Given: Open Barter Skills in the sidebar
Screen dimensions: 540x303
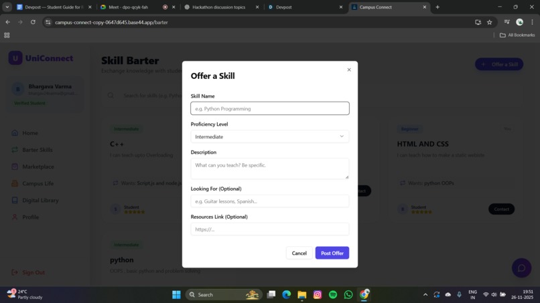Looking at the screenshot, I should coord(38,150).
